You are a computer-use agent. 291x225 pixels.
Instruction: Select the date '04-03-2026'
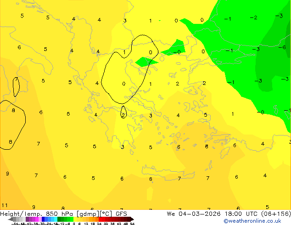[x=200, y=214]
